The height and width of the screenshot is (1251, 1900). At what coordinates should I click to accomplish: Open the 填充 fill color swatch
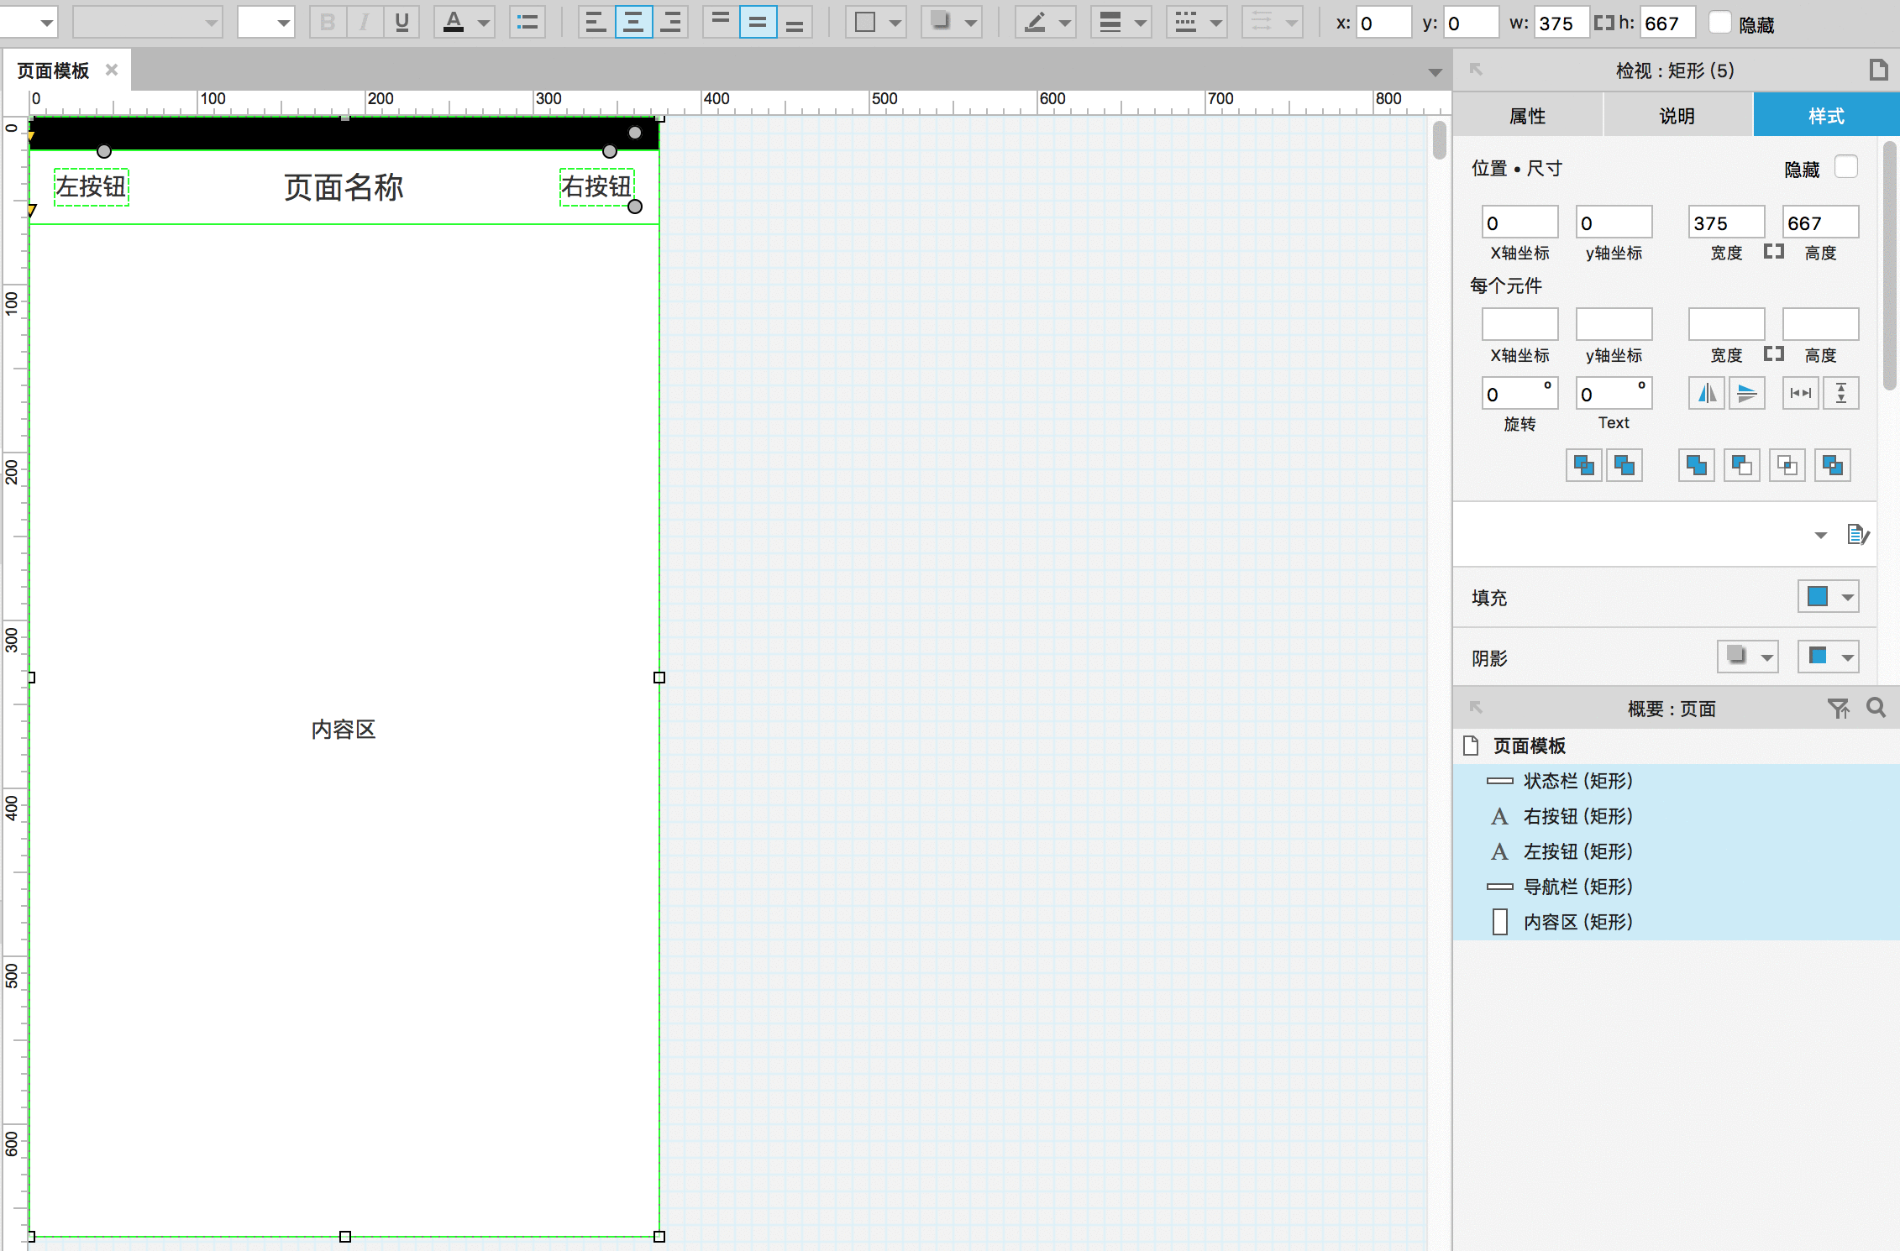1828,596
